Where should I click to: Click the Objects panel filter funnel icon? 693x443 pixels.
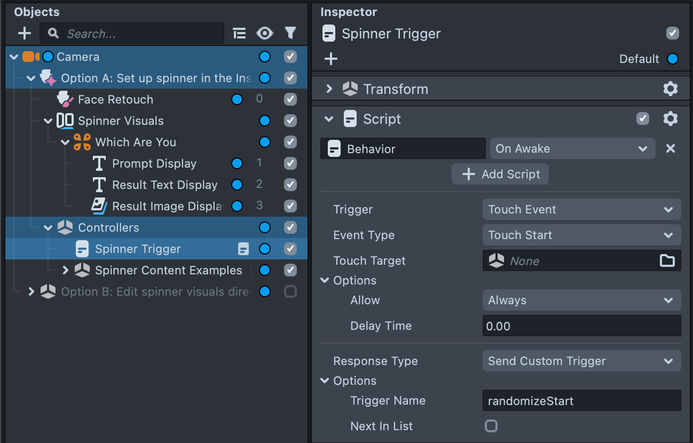coord(290,34)
